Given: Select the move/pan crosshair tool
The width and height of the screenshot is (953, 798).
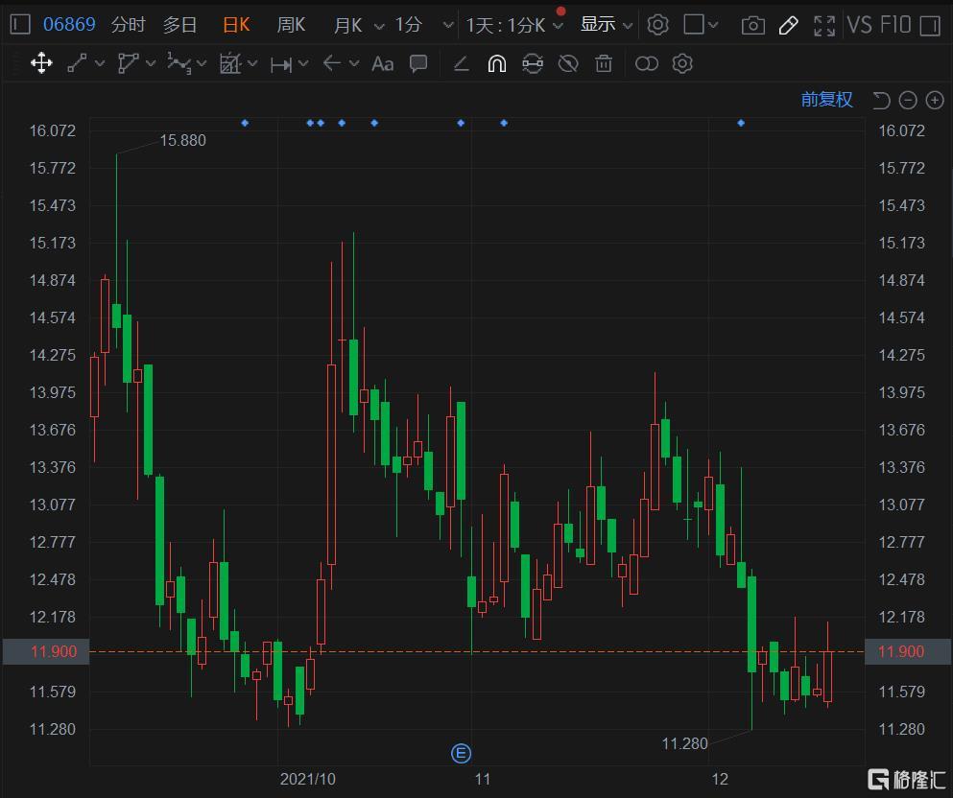Looking at the screenshot, I should [41, 64].
